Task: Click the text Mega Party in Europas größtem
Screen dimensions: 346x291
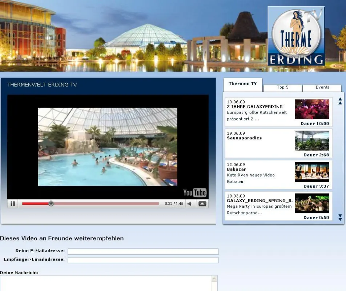Action: tap(259, 207)
